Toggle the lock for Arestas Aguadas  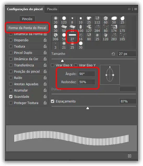[45, 84]
